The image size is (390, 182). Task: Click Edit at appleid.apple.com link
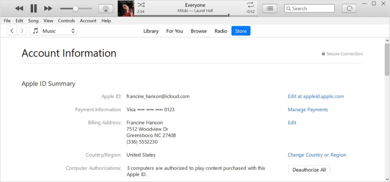tap(315, 96)
